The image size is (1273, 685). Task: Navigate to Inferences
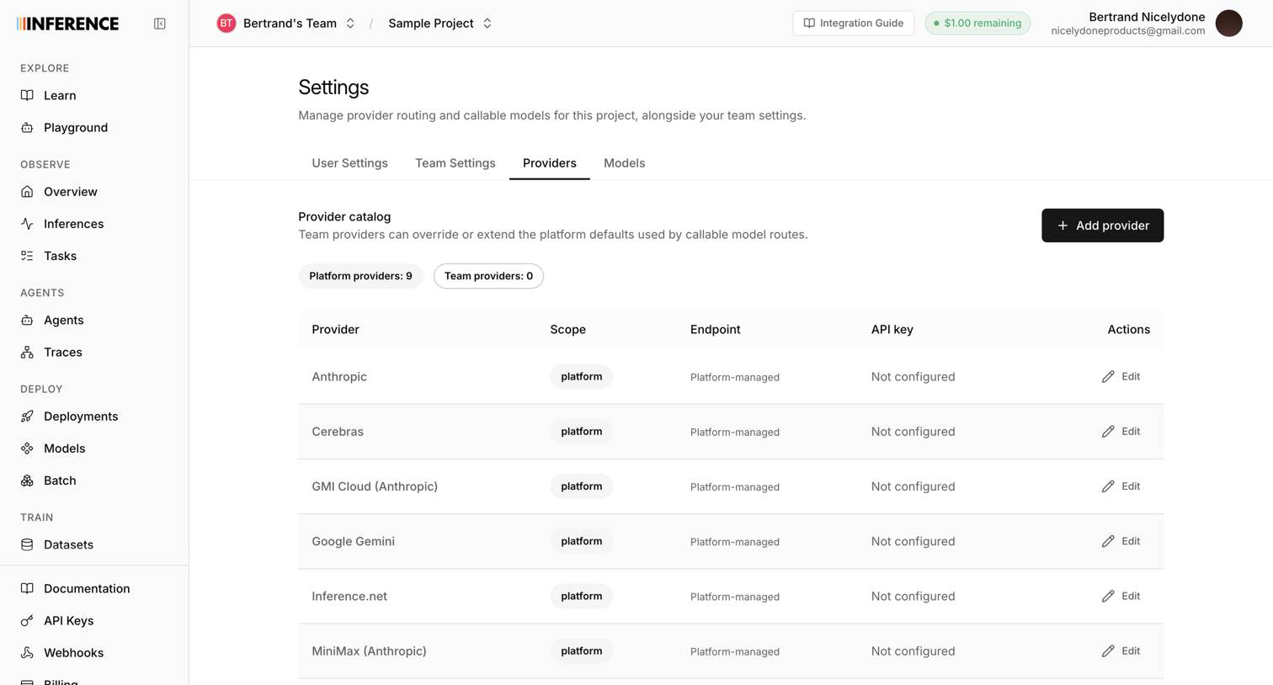pyautogui.click(x=73, y=224)
